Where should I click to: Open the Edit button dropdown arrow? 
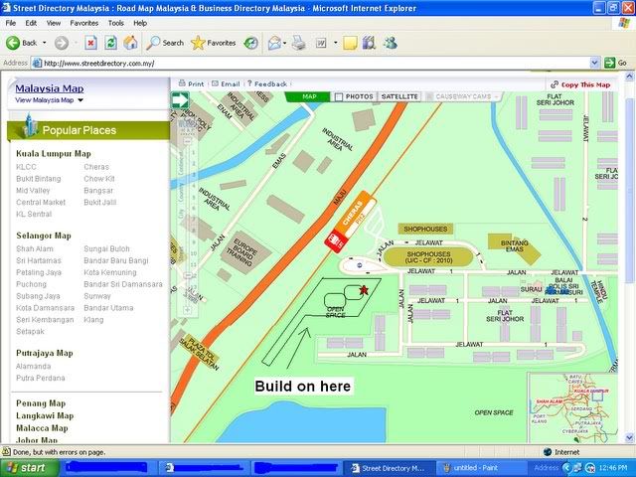(336, 43)
